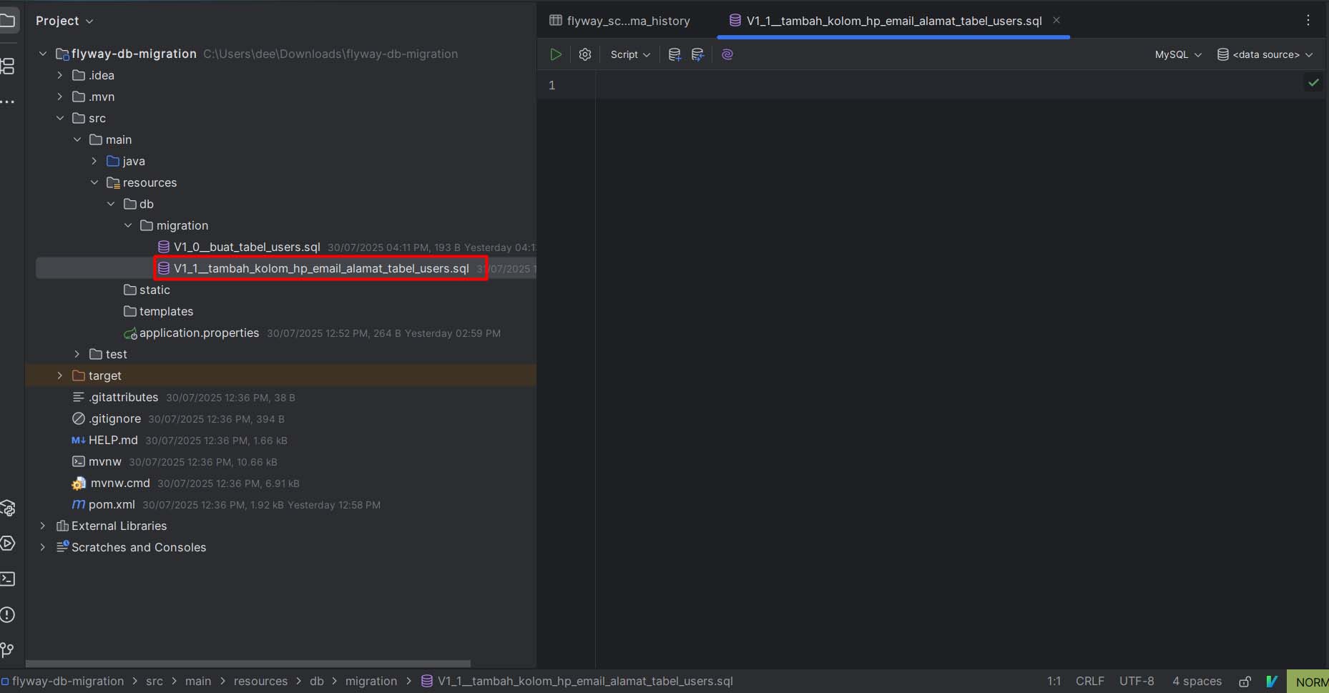Image resolution: width=1329 pixels, height=693 pixels.
Task: Click the green inspection checkmark
Action: [1313, 83]
